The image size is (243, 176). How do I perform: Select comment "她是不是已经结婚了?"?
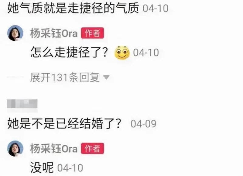(x=64, y=124)
